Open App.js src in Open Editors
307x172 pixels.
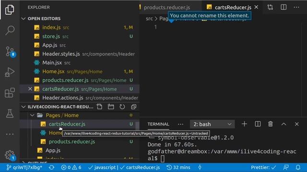pyautogui.click(x=80, y=45)
